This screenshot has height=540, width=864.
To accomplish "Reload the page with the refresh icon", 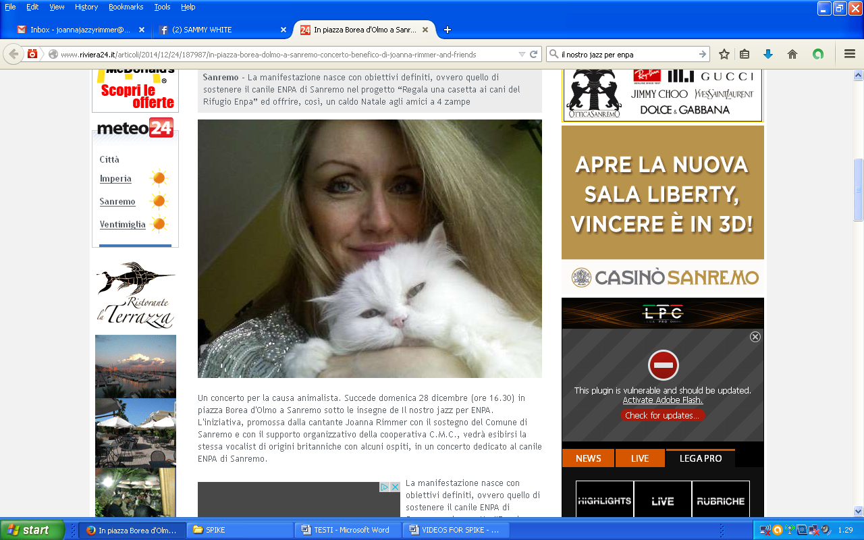I will [x=533, y=54].
